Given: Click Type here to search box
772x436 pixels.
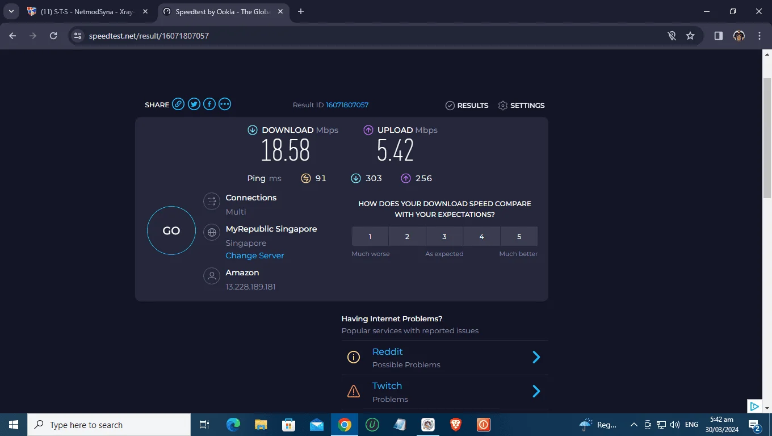Looking at the screenshot, I should click(x=109, y=425).
